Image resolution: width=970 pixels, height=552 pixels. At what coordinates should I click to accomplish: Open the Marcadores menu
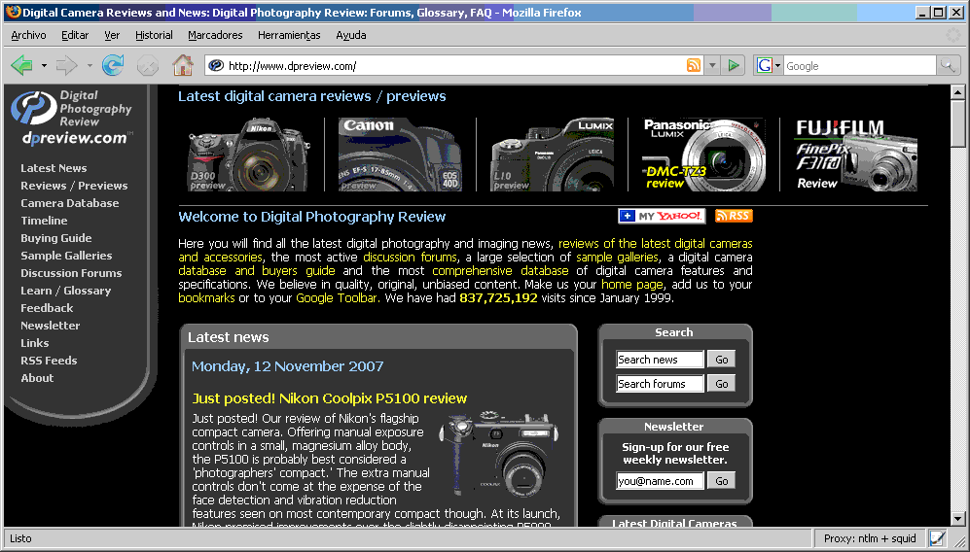(x=215, y=35)
